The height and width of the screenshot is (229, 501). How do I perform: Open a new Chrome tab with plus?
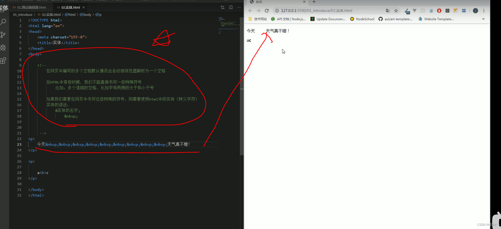coord(314,2)
